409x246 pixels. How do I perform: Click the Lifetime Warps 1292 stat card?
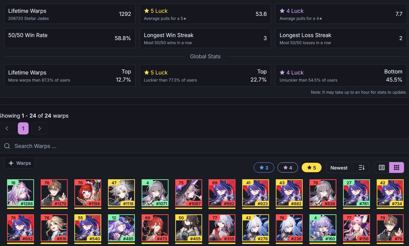70,14
